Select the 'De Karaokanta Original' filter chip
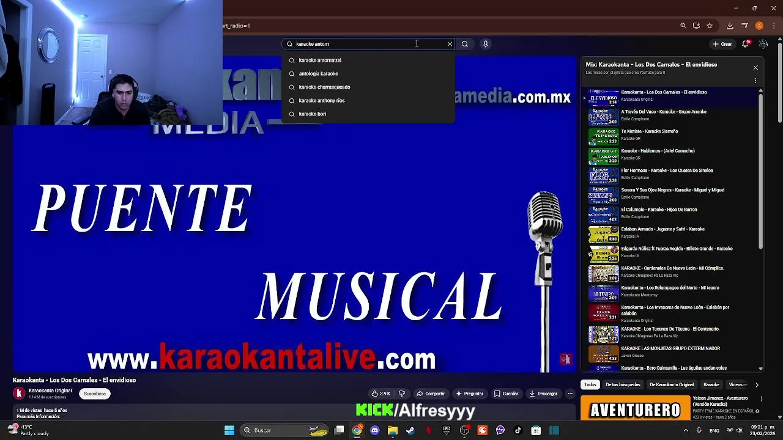 pyautogui.click(x=672, y=384)
